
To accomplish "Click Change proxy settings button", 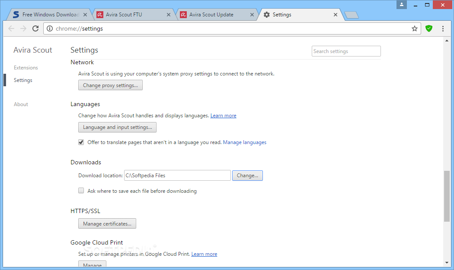I will [x=110, y=85].
